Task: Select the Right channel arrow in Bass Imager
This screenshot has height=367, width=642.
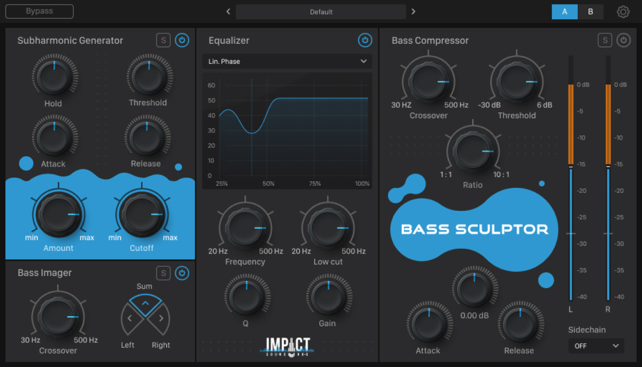Action: point(161,319)
